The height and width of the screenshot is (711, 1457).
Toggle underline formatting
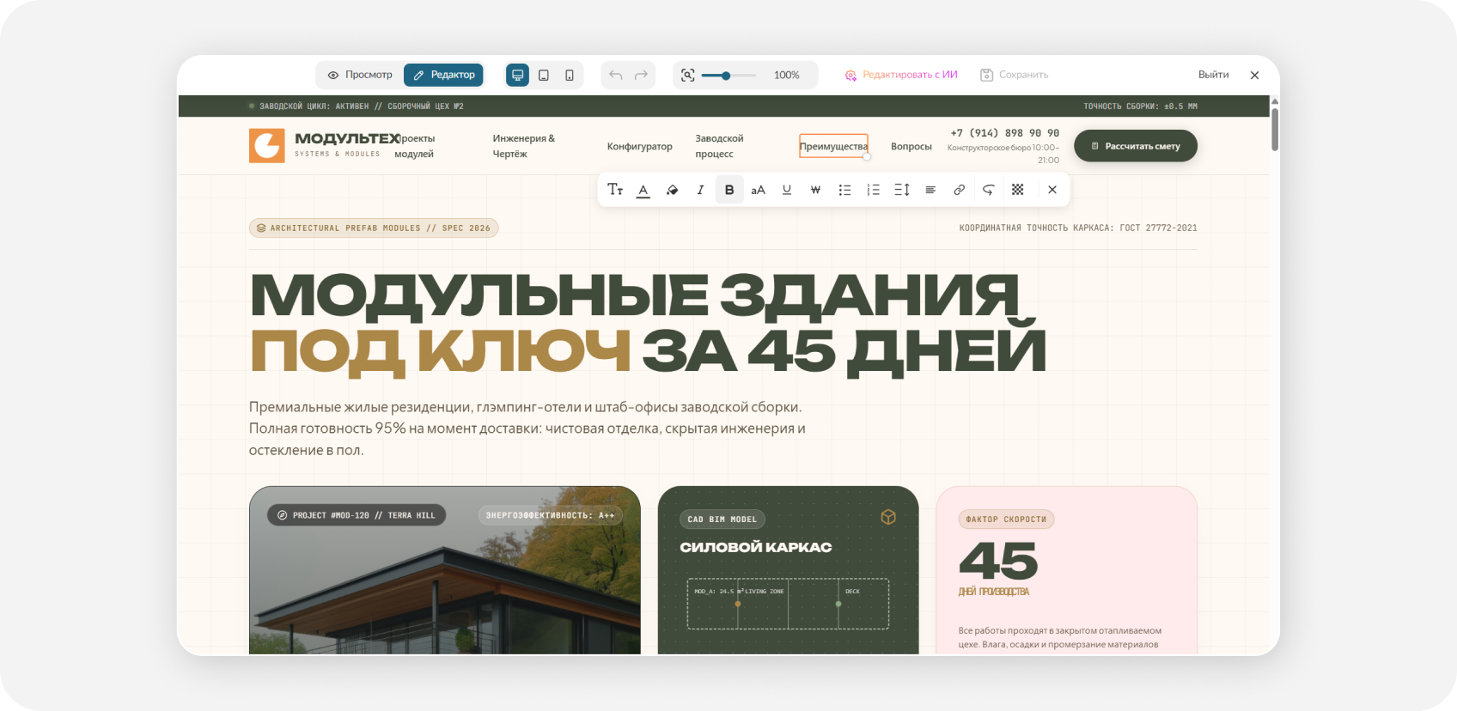click(x=787, y=190)
